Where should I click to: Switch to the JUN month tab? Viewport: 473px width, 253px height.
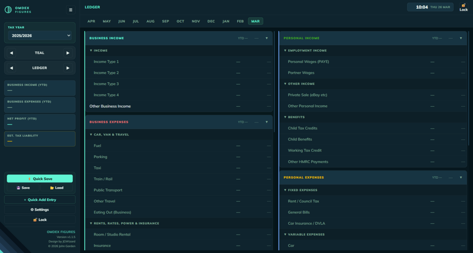coord(122,21)
